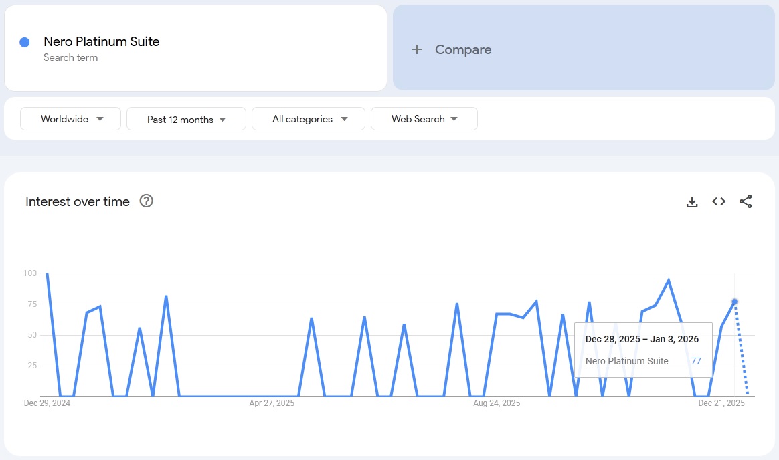
Task: Click the Dec 28, 2025 tooltip date text
Action: (642, 339)
